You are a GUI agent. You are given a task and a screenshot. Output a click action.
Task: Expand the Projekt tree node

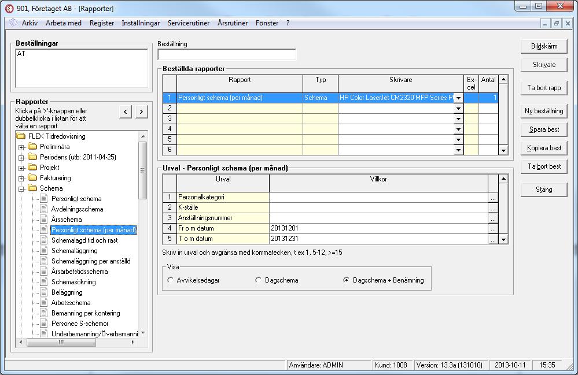(21, 168)
